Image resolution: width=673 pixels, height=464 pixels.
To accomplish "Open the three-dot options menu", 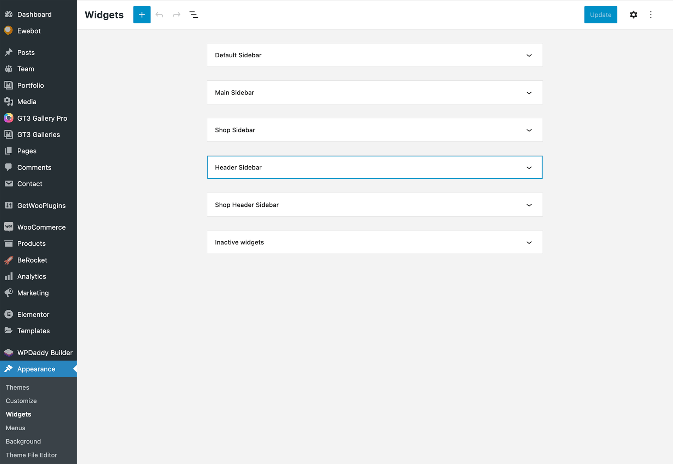I will click(651, 15).
